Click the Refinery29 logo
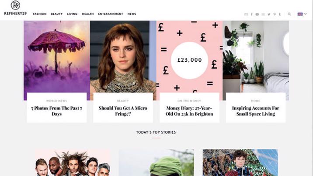The height and width of the screenshot is (176, 313). tap(15, 8)
